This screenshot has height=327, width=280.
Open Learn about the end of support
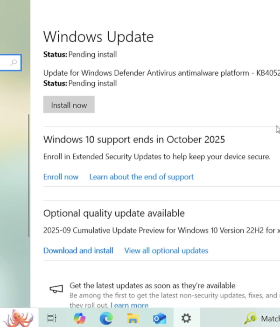(141, 177)
